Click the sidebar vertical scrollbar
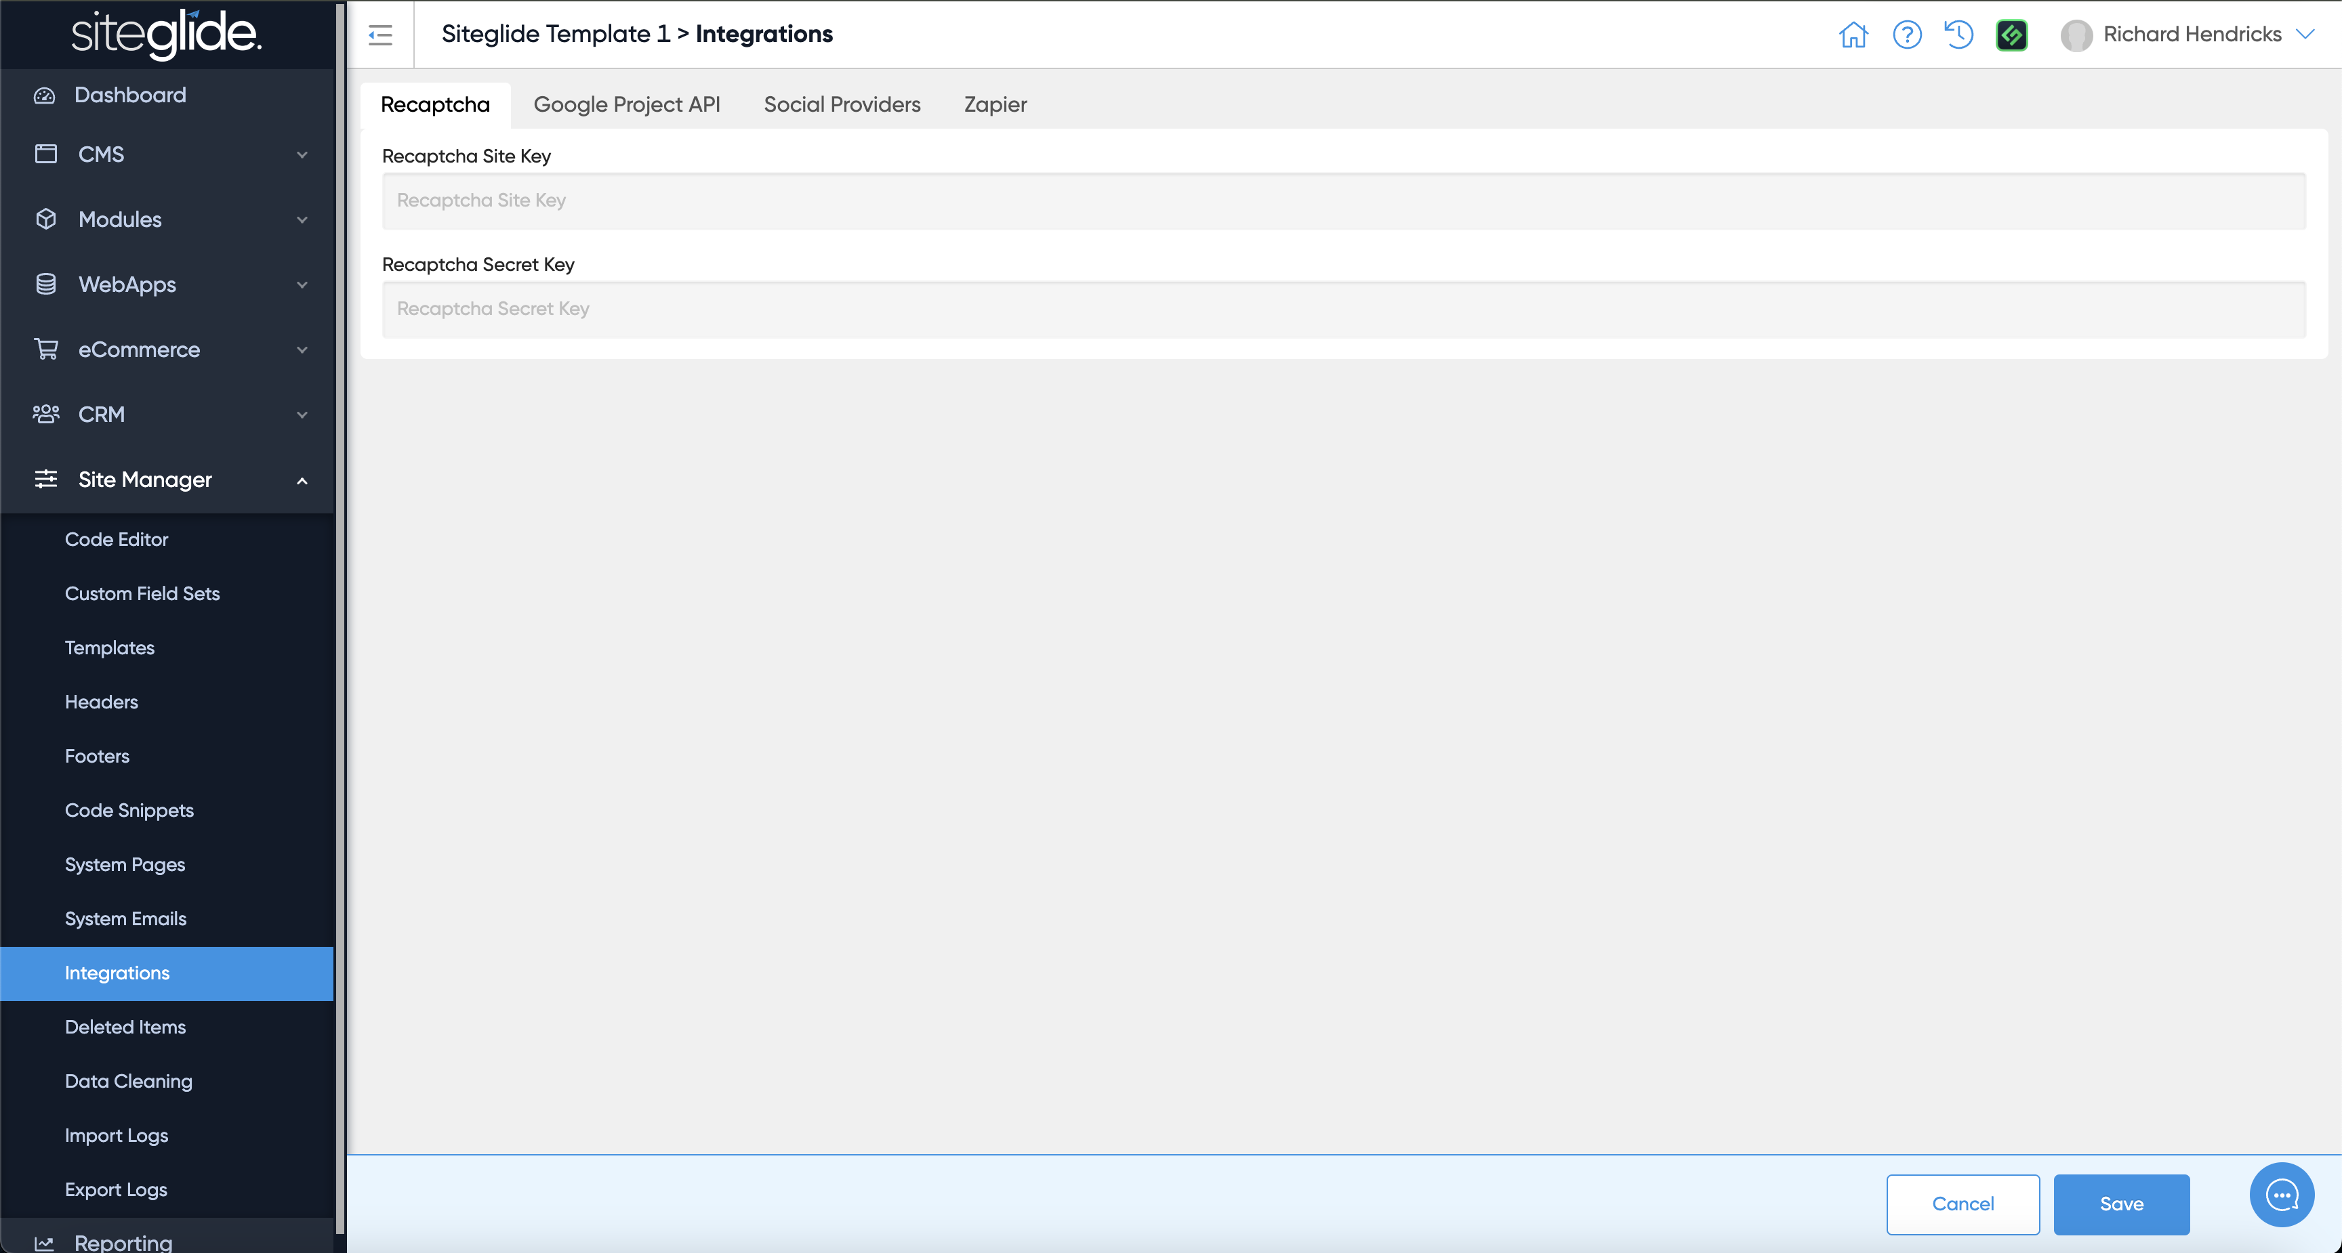Image resolution: width=2342 pixels, height=1253 pixels. (x=340, y=618)
